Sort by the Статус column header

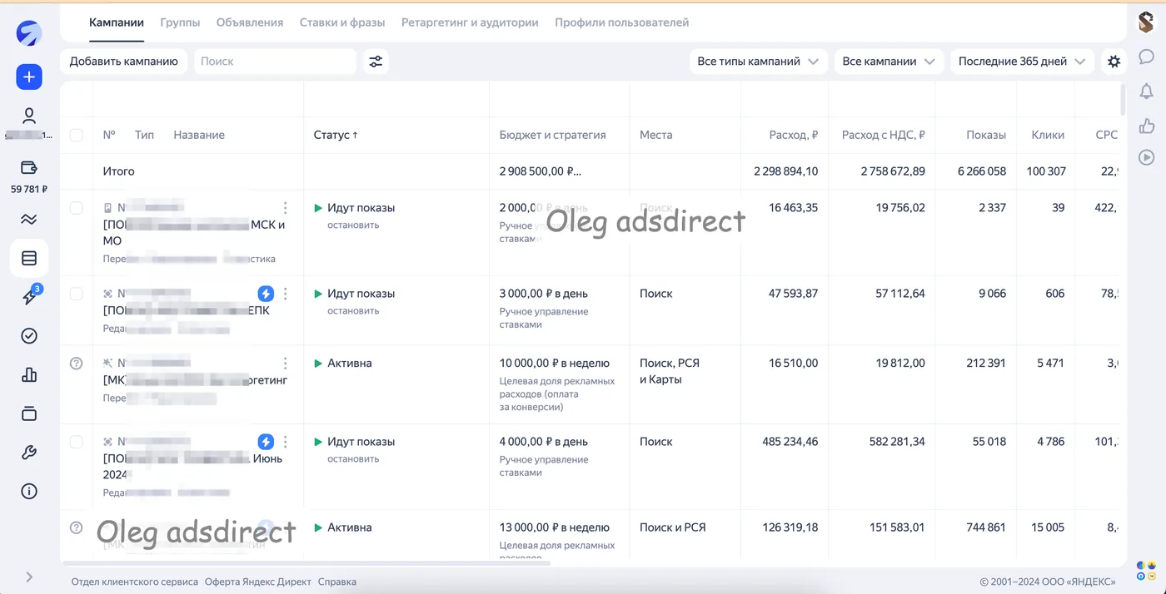click(x=336, y=135)
